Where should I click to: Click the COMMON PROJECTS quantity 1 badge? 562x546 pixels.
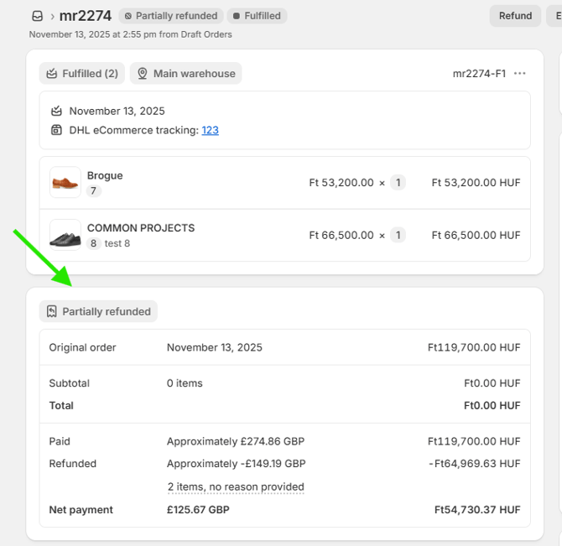coord(398,236)
